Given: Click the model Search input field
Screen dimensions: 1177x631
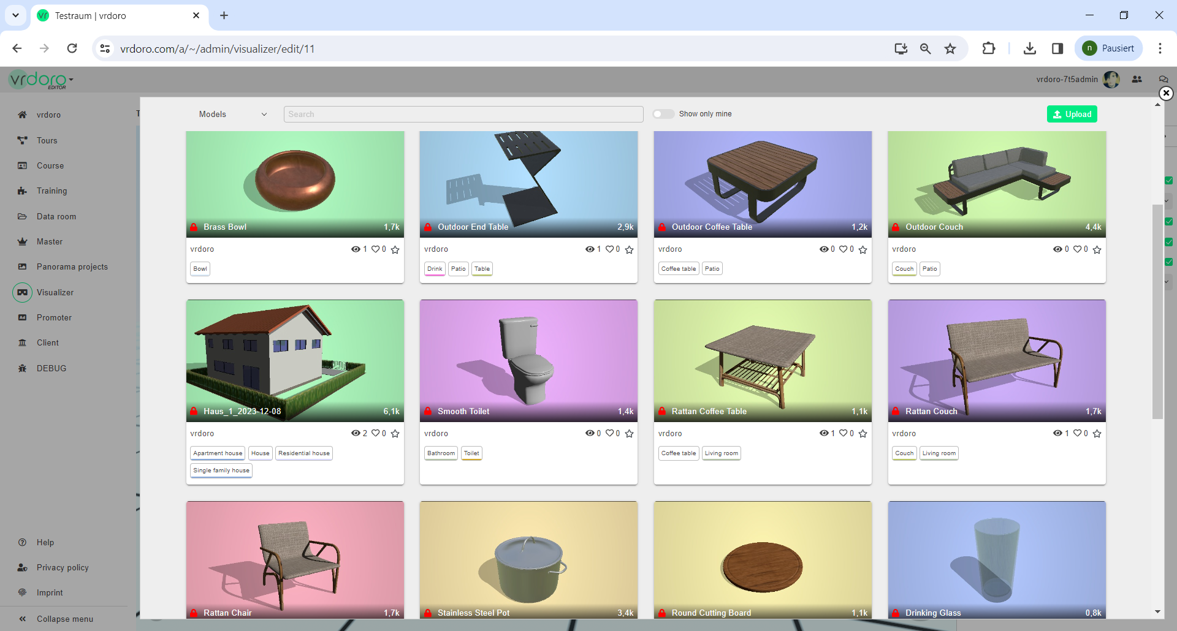Looking at the screenshot, I should click(x=463, y=114).
